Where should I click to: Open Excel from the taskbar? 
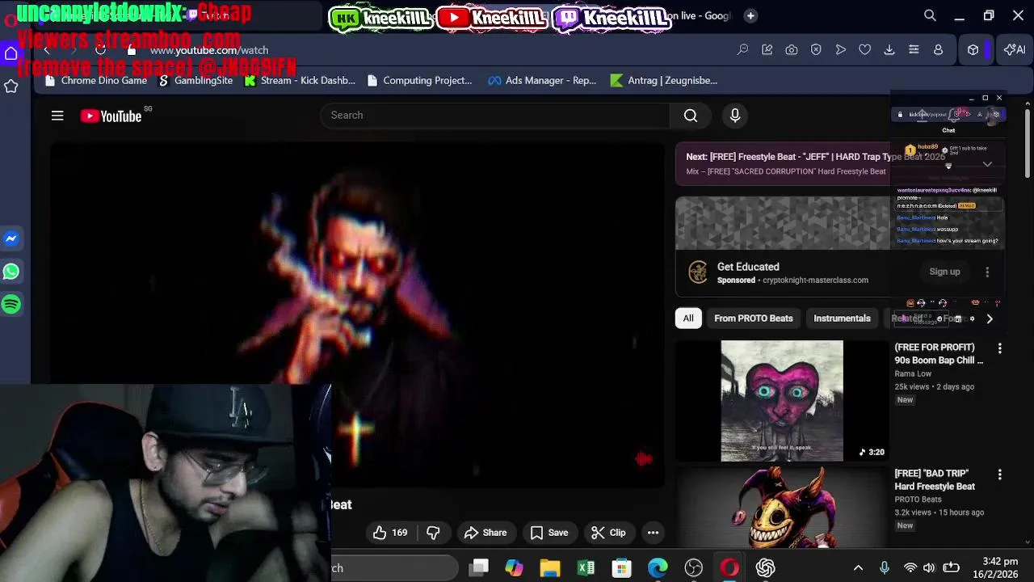tap(586, 568)
